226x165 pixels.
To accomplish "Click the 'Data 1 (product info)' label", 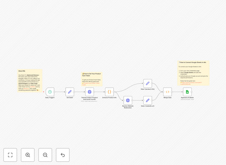I will (x=148, y=89).
